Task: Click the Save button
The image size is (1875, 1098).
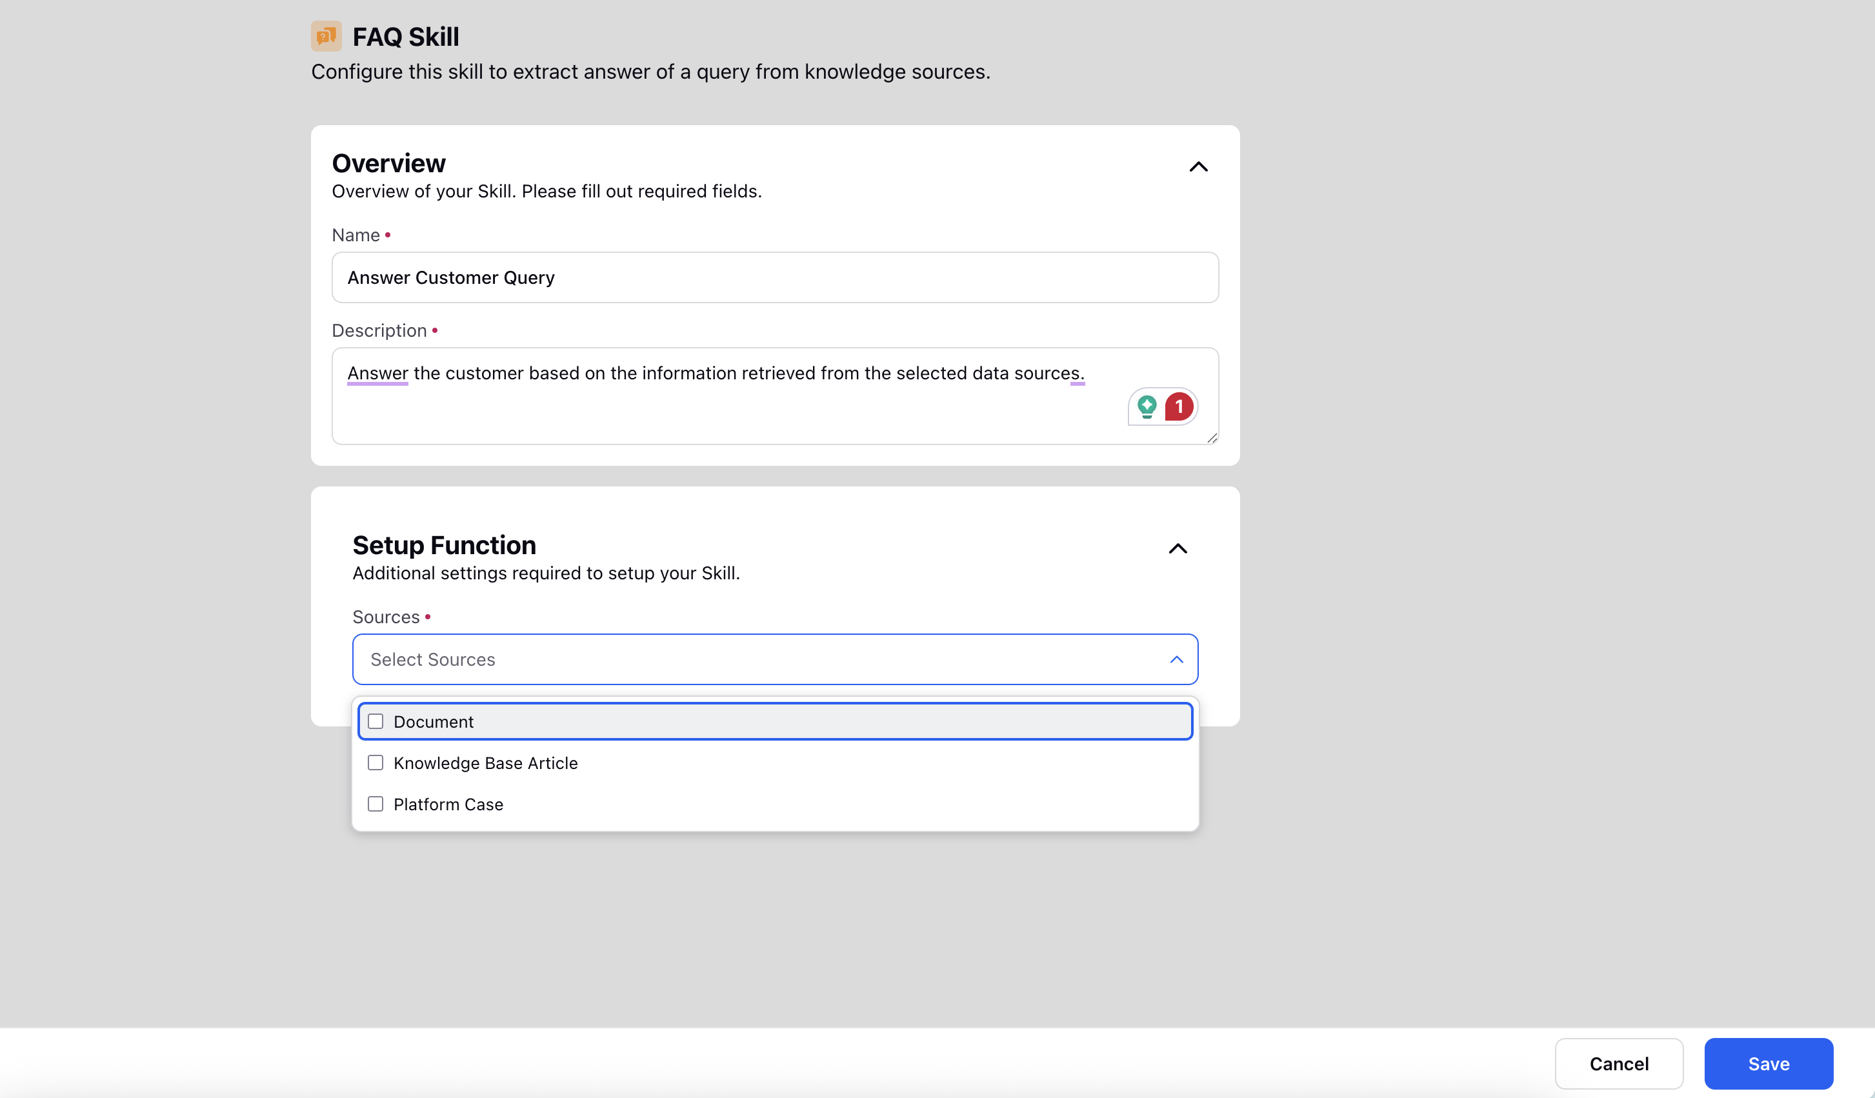Action: pyautogui.click(x=1768, y=1064)
